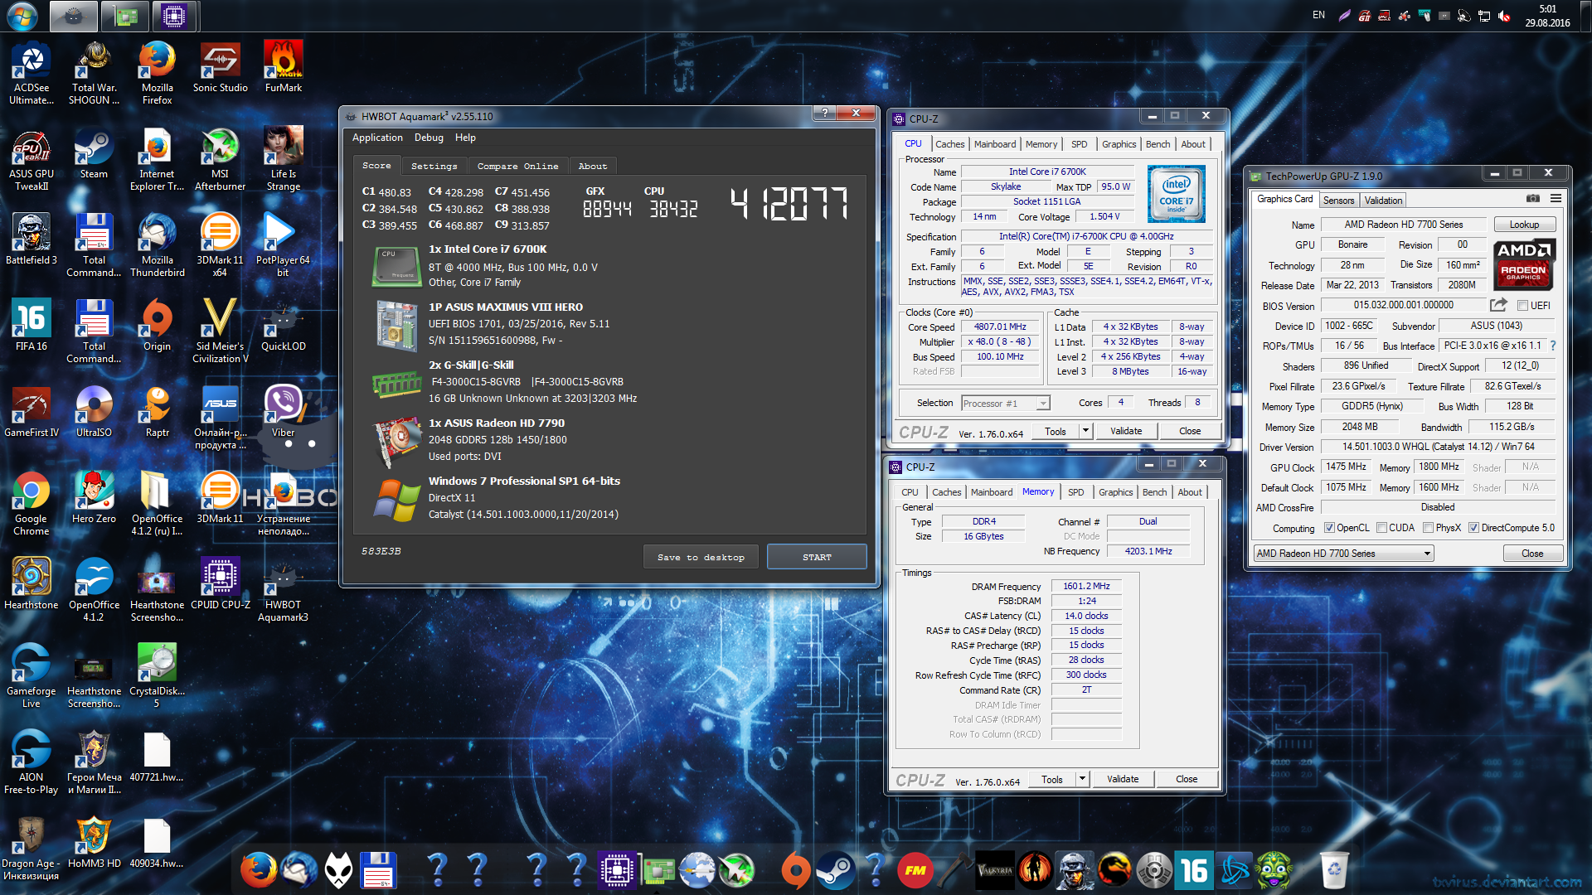Open the Mozilla Firefox desktop shortcut

158,73
